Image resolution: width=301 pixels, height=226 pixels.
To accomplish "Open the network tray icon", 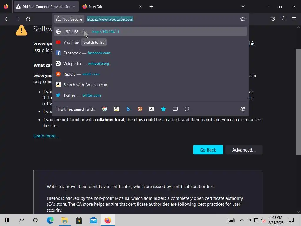I will pyautogui.click(x=256, y=220).
